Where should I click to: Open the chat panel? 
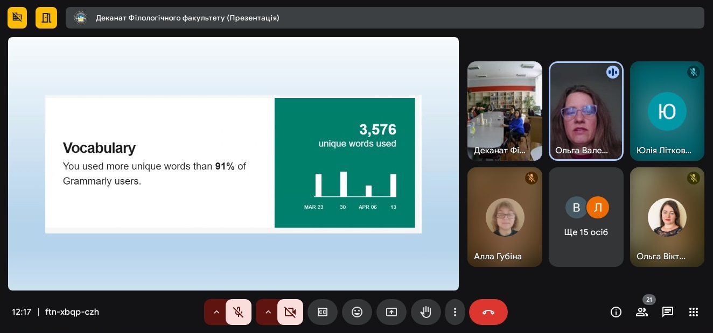point(668,312)
